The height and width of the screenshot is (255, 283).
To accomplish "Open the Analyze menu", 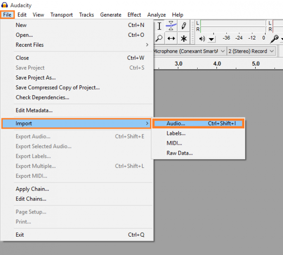I will point(157,15).
